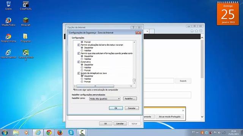Switch to Google Chrome on the taskbar
The width and height of the screenshot is (243, 136).
(49, 133)
